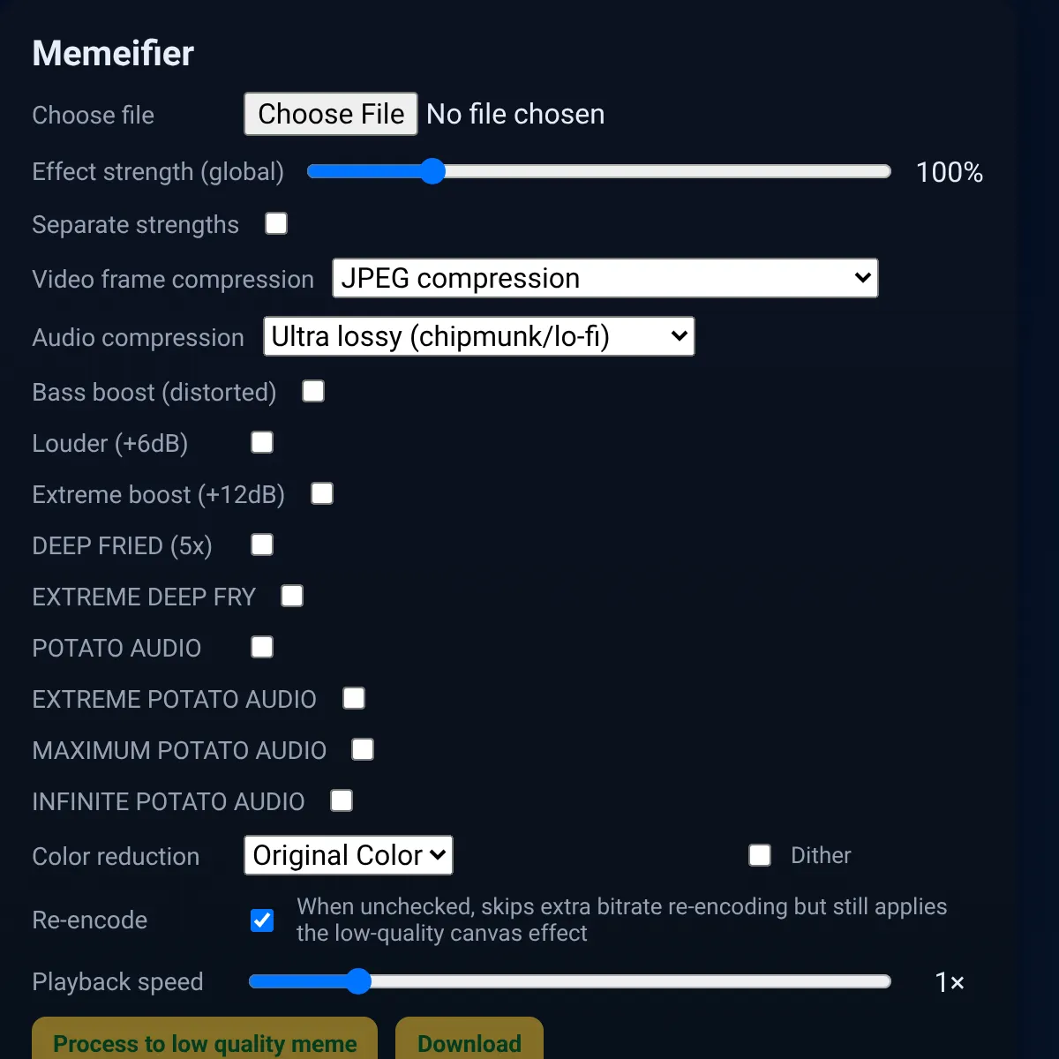Enable Bass boost (distorted) checkbox

(x=313, y=392)
